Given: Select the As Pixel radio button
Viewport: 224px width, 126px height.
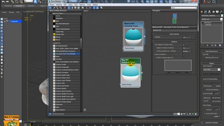Looking at the screenshot, I should [204, 110].
